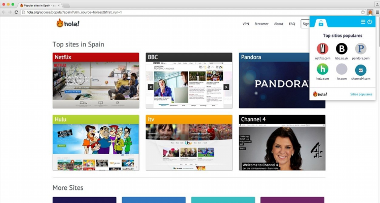Image resolution: width=380 pixels, height=203 pixels.
Task: Click the Chrome user profile icon
Action: click(377, 3)
